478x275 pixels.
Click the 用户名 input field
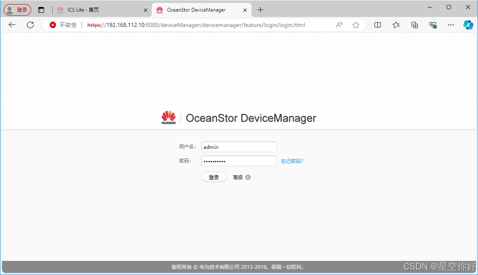point(239,147)
